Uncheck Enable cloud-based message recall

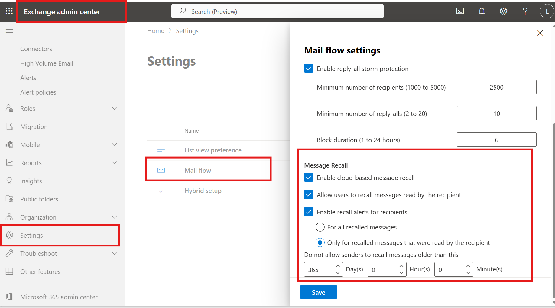309,178
